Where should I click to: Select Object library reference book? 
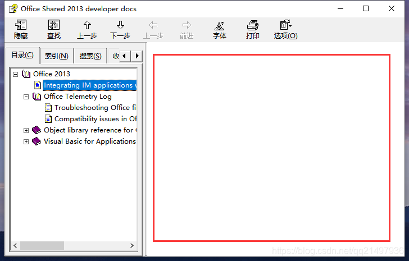click(x=90, y=130)
